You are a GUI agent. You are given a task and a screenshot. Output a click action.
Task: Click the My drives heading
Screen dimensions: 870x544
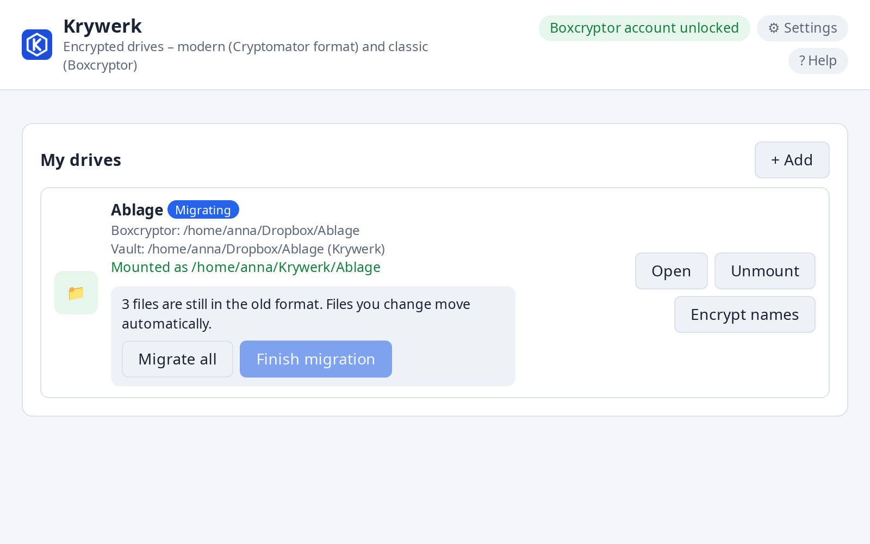(81, 160)
